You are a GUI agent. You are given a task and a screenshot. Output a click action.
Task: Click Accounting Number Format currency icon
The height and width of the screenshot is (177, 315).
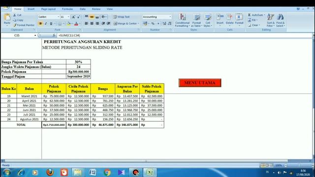145,24
